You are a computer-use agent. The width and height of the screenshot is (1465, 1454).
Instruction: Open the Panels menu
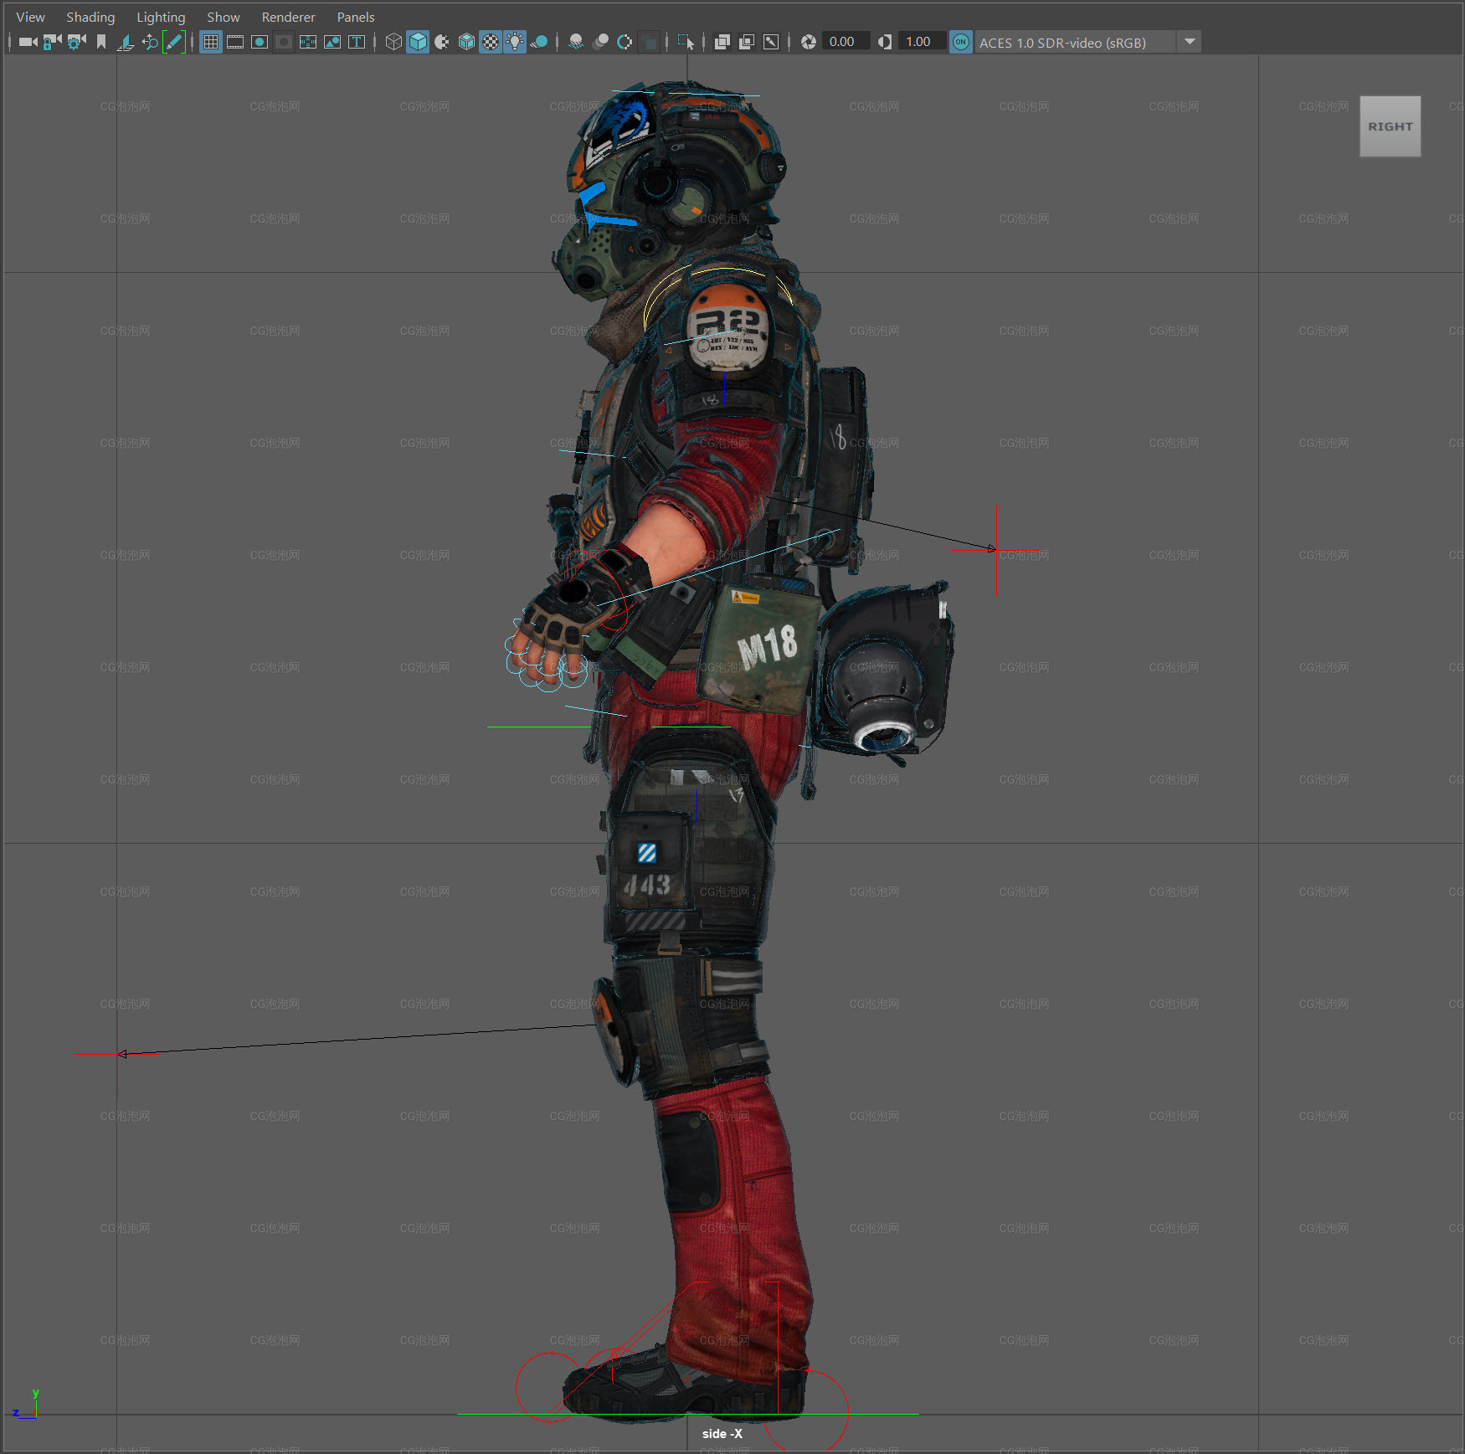click(356, 17)
